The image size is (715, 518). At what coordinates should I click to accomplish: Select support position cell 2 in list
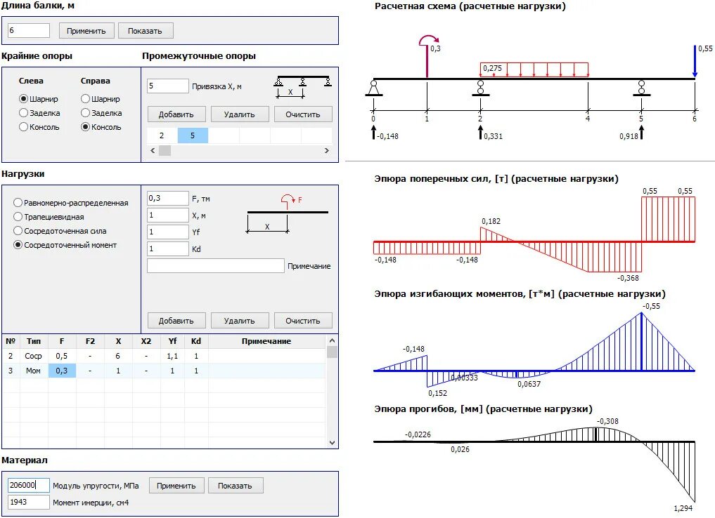click(x=162, y=135)
